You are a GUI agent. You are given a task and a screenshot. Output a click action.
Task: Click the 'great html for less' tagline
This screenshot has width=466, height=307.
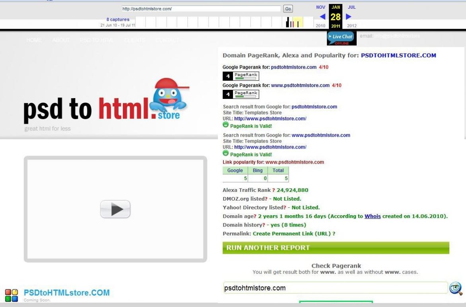click(x=48, y=129)
